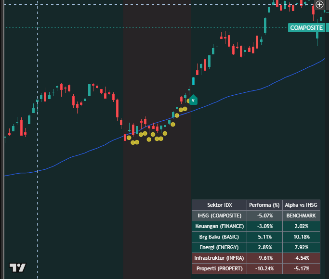The image size is (329, 279).
Task: Click the 'Infrastruktur (INFRA)' row label
Action: click(x=220, y=258)
